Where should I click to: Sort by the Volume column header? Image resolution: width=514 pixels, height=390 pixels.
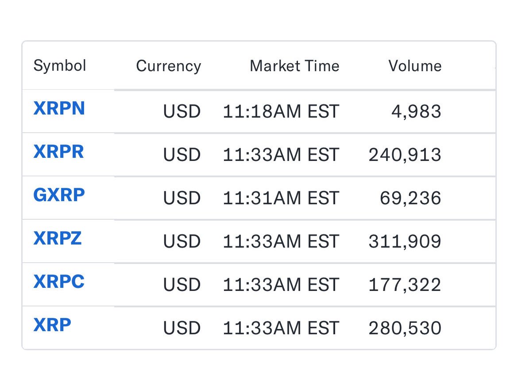[415, 66]
